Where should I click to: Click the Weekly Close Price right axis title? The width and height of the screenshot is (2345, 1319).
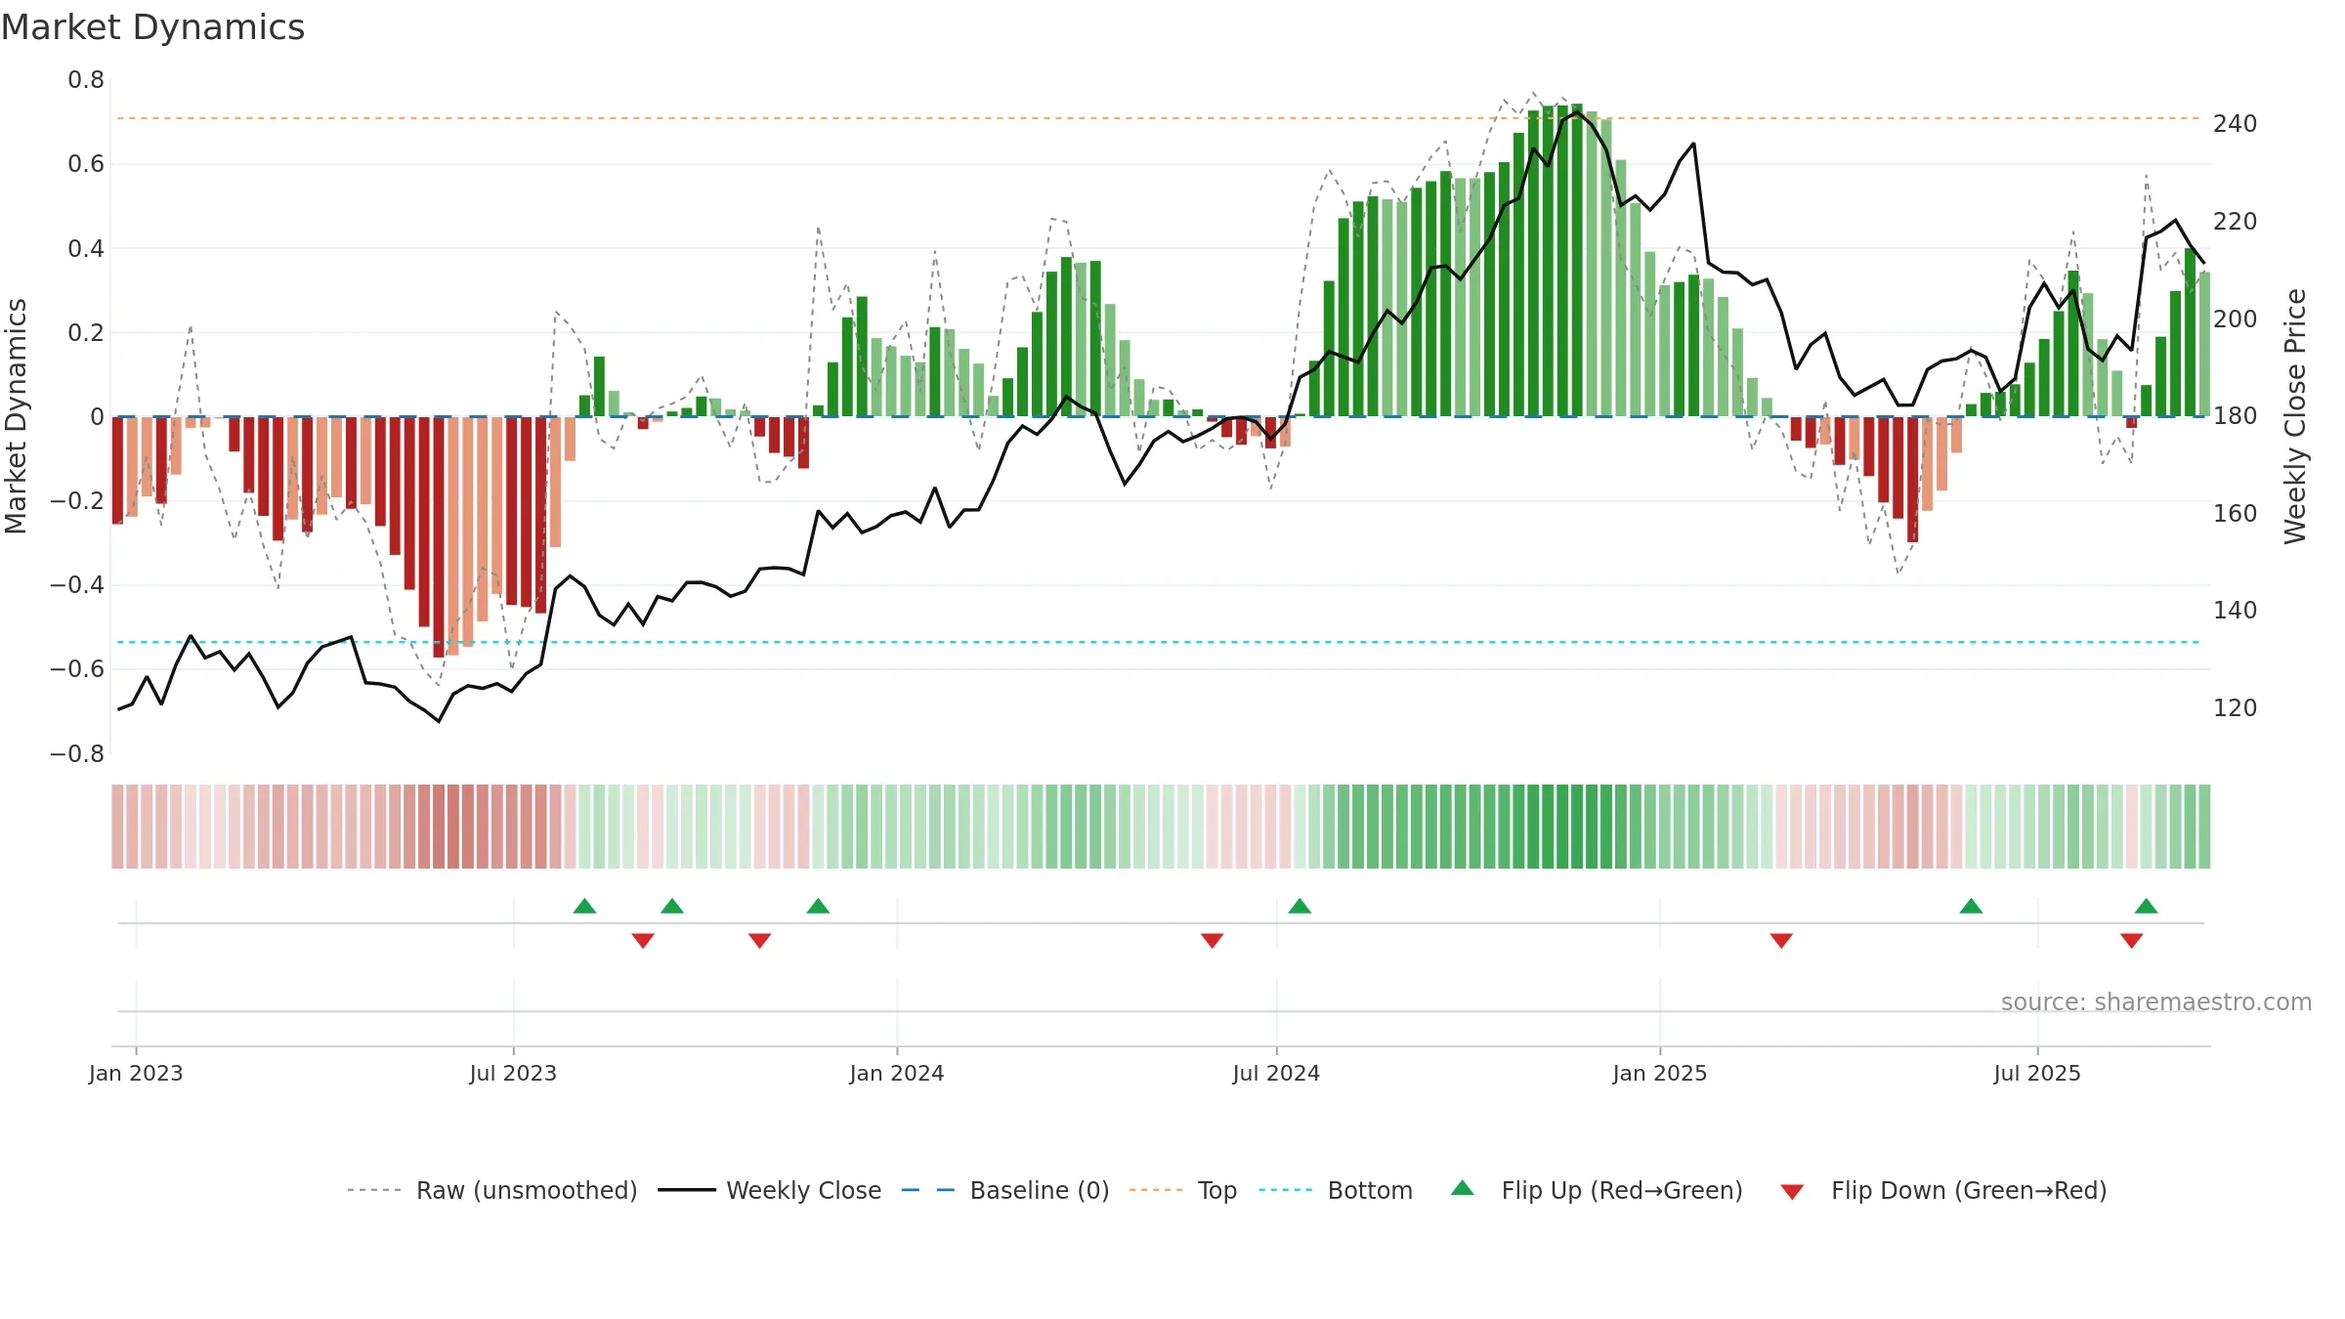[2295, 416]
